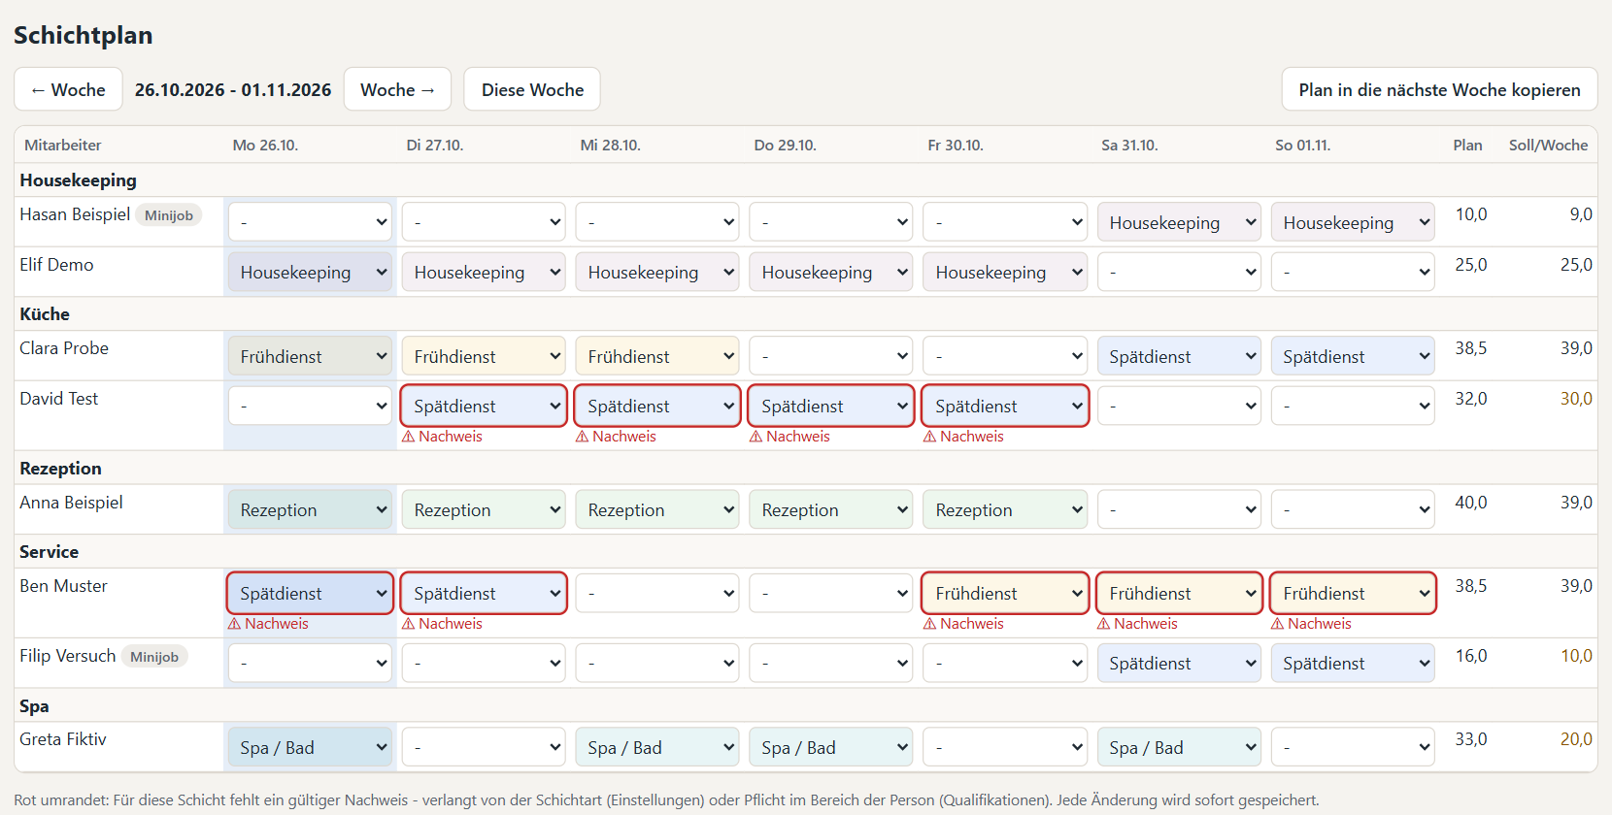Screen dimensions: 1612x815
Task: Open David Test's Friday Spätdienst dropdown
Action: 1005,406
